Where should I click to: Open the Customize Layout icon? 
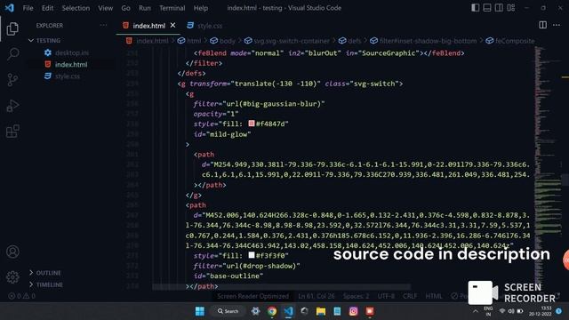pos(511,8)
